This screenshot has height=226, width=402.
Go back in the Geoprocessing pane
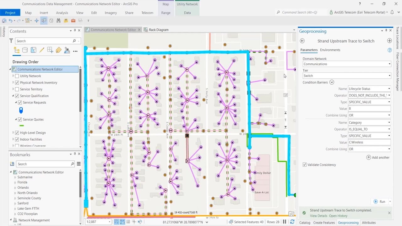pos(302,41)
